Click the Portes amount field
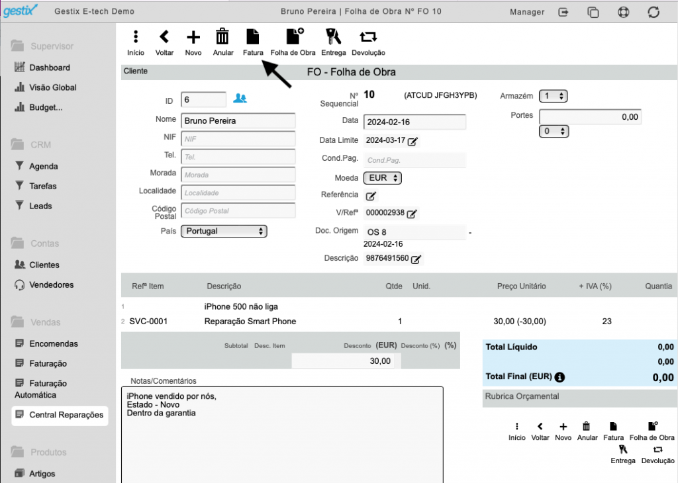Viewport: 678px width, 483px height. point(590,117)
